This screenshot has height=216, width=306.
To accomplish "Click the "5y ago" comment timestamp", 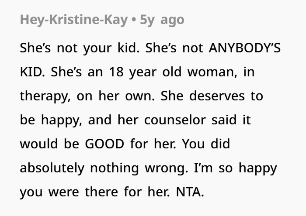I will pyautogui.click(x=162, y=20).
